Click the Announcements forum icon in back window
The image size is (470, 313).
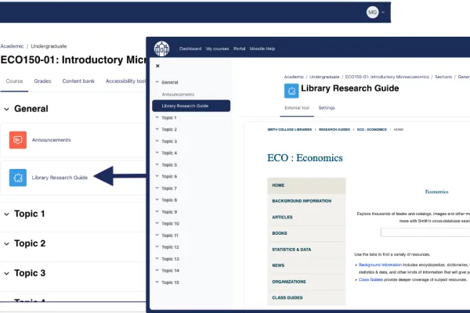pyautogui.click(x=18, y=140)
